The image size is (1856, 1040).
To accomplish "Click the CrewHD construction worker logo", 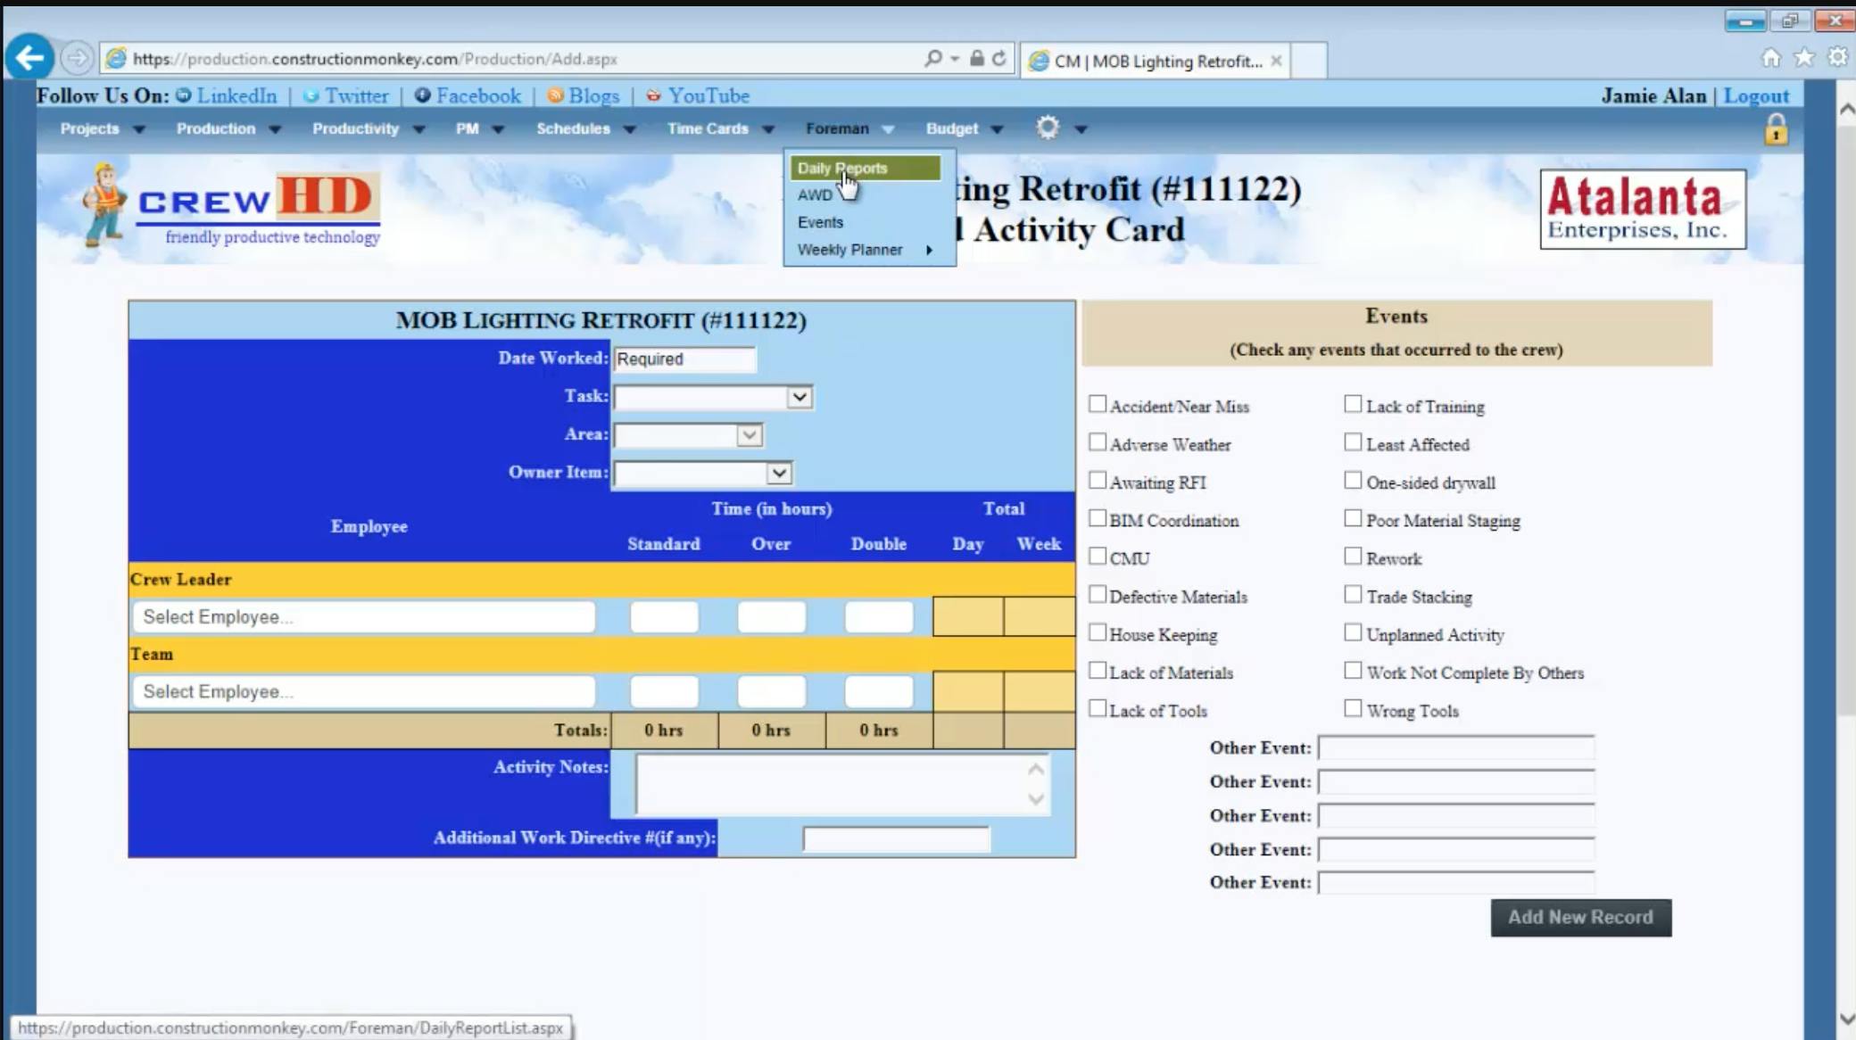I will pos(104,207).
